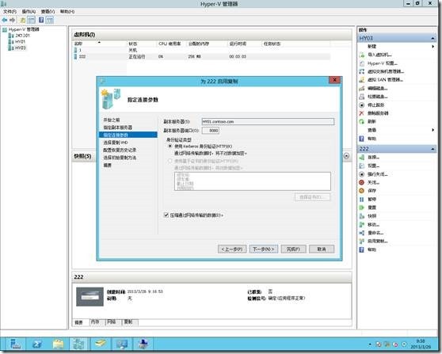Viewport: 442px width, 354px height.
Task: Click the 222 VM thumbnail preview
Action: (90, 297)
